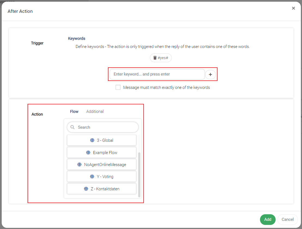
Task: Click globe icon beside Z - Kontaktdaten
Action: pyautogui.click(x=86, y=189)
